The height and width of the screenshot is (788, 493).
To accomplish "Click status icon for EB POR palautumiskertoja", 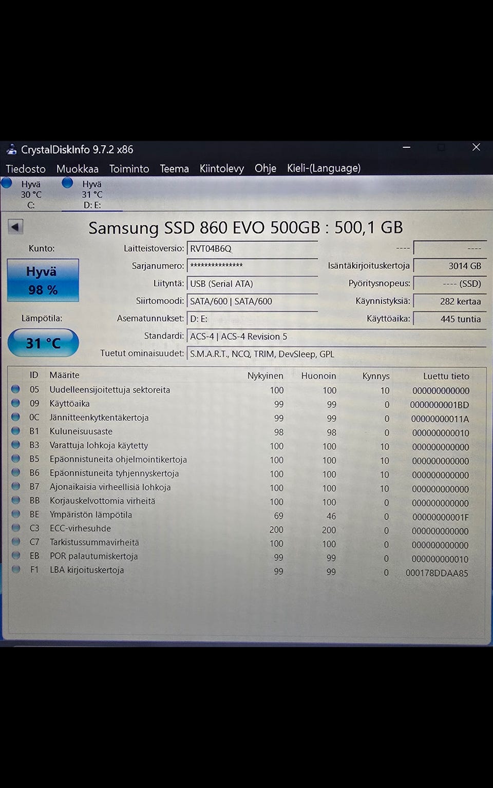I will 16,556.
